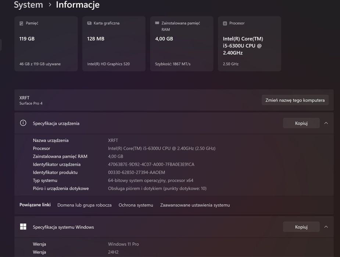Click the Windows logo beside Specyfikacja systemu Windows
Image resolution: width=340 pixels, height=257 pixels.
click(23, 226)
